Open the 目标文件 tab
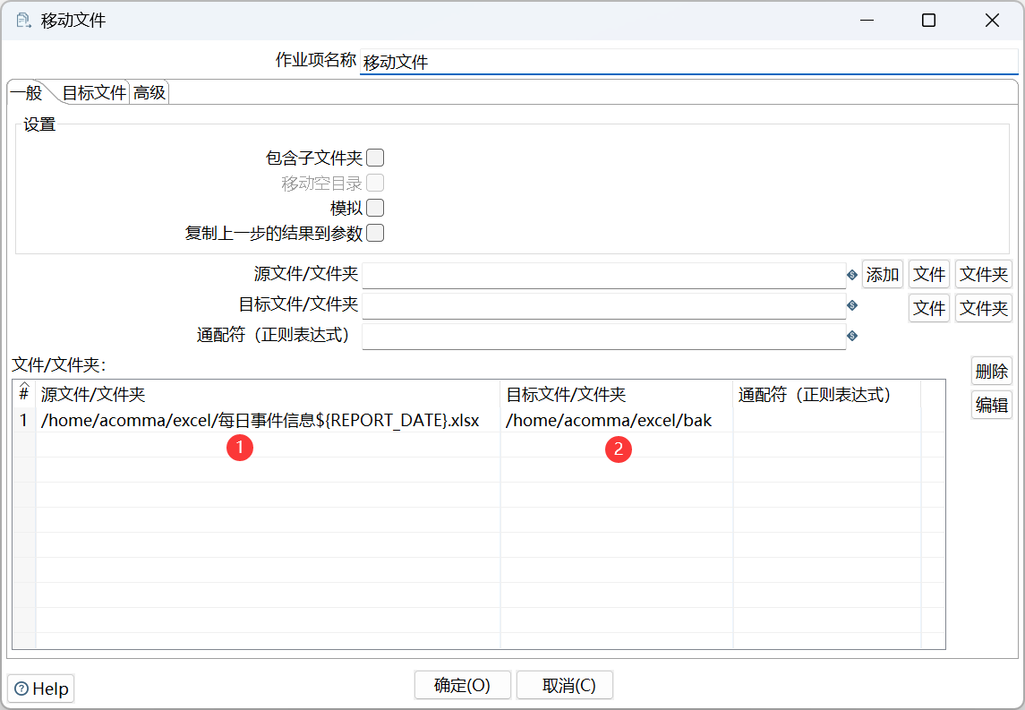The image size is (1025, 710). click(94, 93)
